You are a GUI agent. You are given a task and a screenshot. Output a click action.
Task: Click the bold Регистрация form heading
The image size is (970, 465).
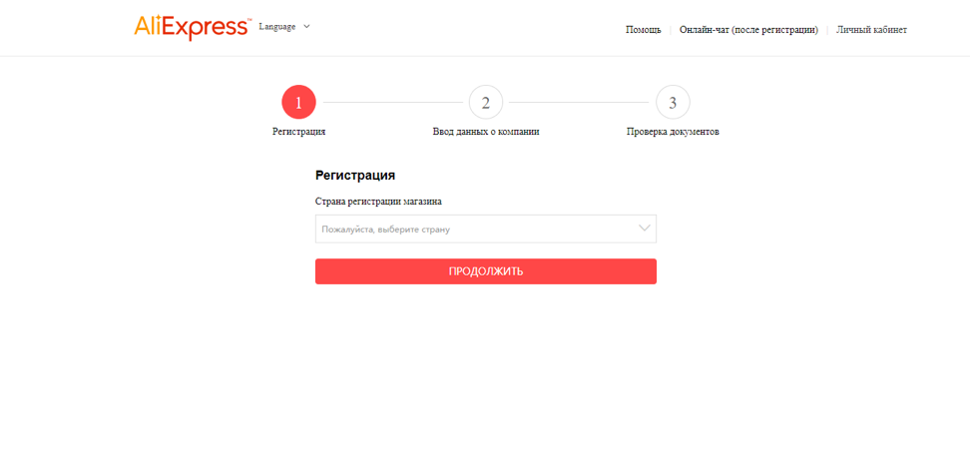[x=355, y=176]
